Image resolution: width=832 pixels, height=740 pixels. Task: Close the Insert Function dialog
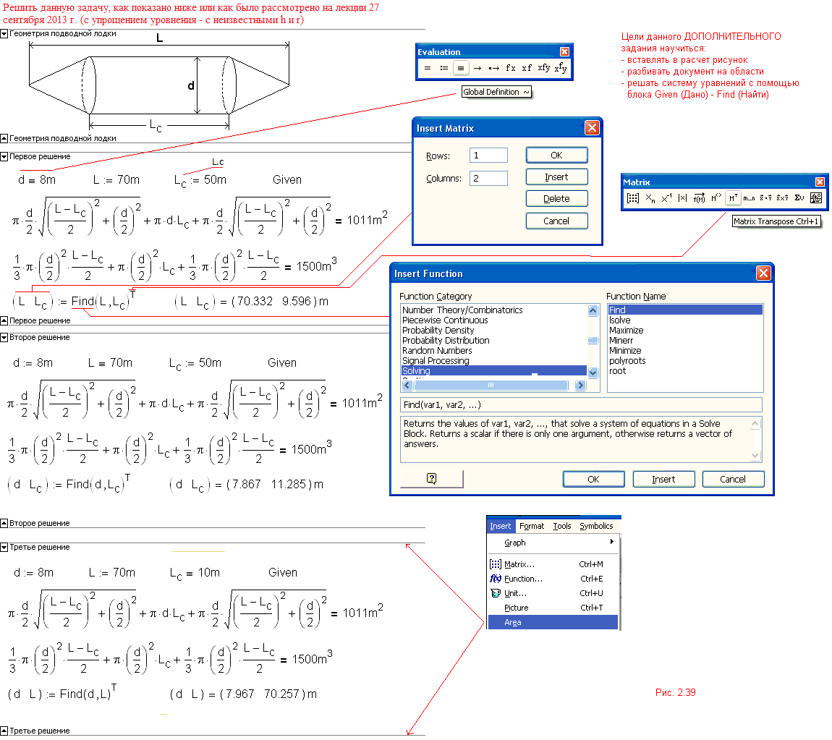tap(763, 273)
